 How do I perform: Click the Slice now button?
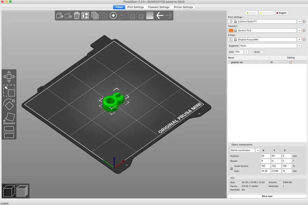(x=267, y=196)
